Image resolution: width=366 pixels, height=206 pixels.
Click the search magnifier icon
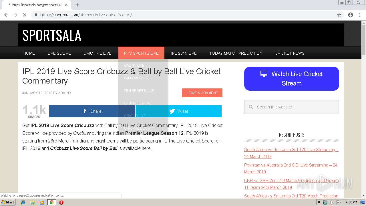251,107
